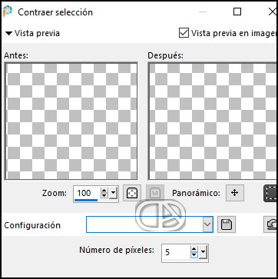Click the Zoom value input field
This screenshot has height=279, width=278.
tap(87, 193)
